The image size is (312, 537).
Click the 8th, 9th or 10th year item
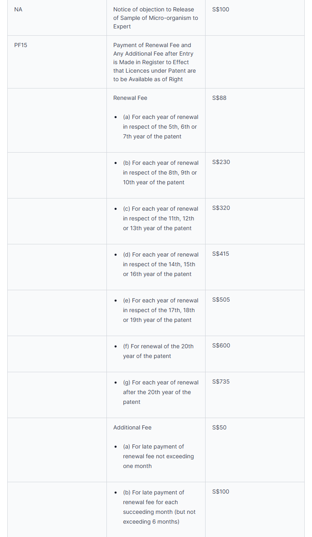[x=160, y=173]
